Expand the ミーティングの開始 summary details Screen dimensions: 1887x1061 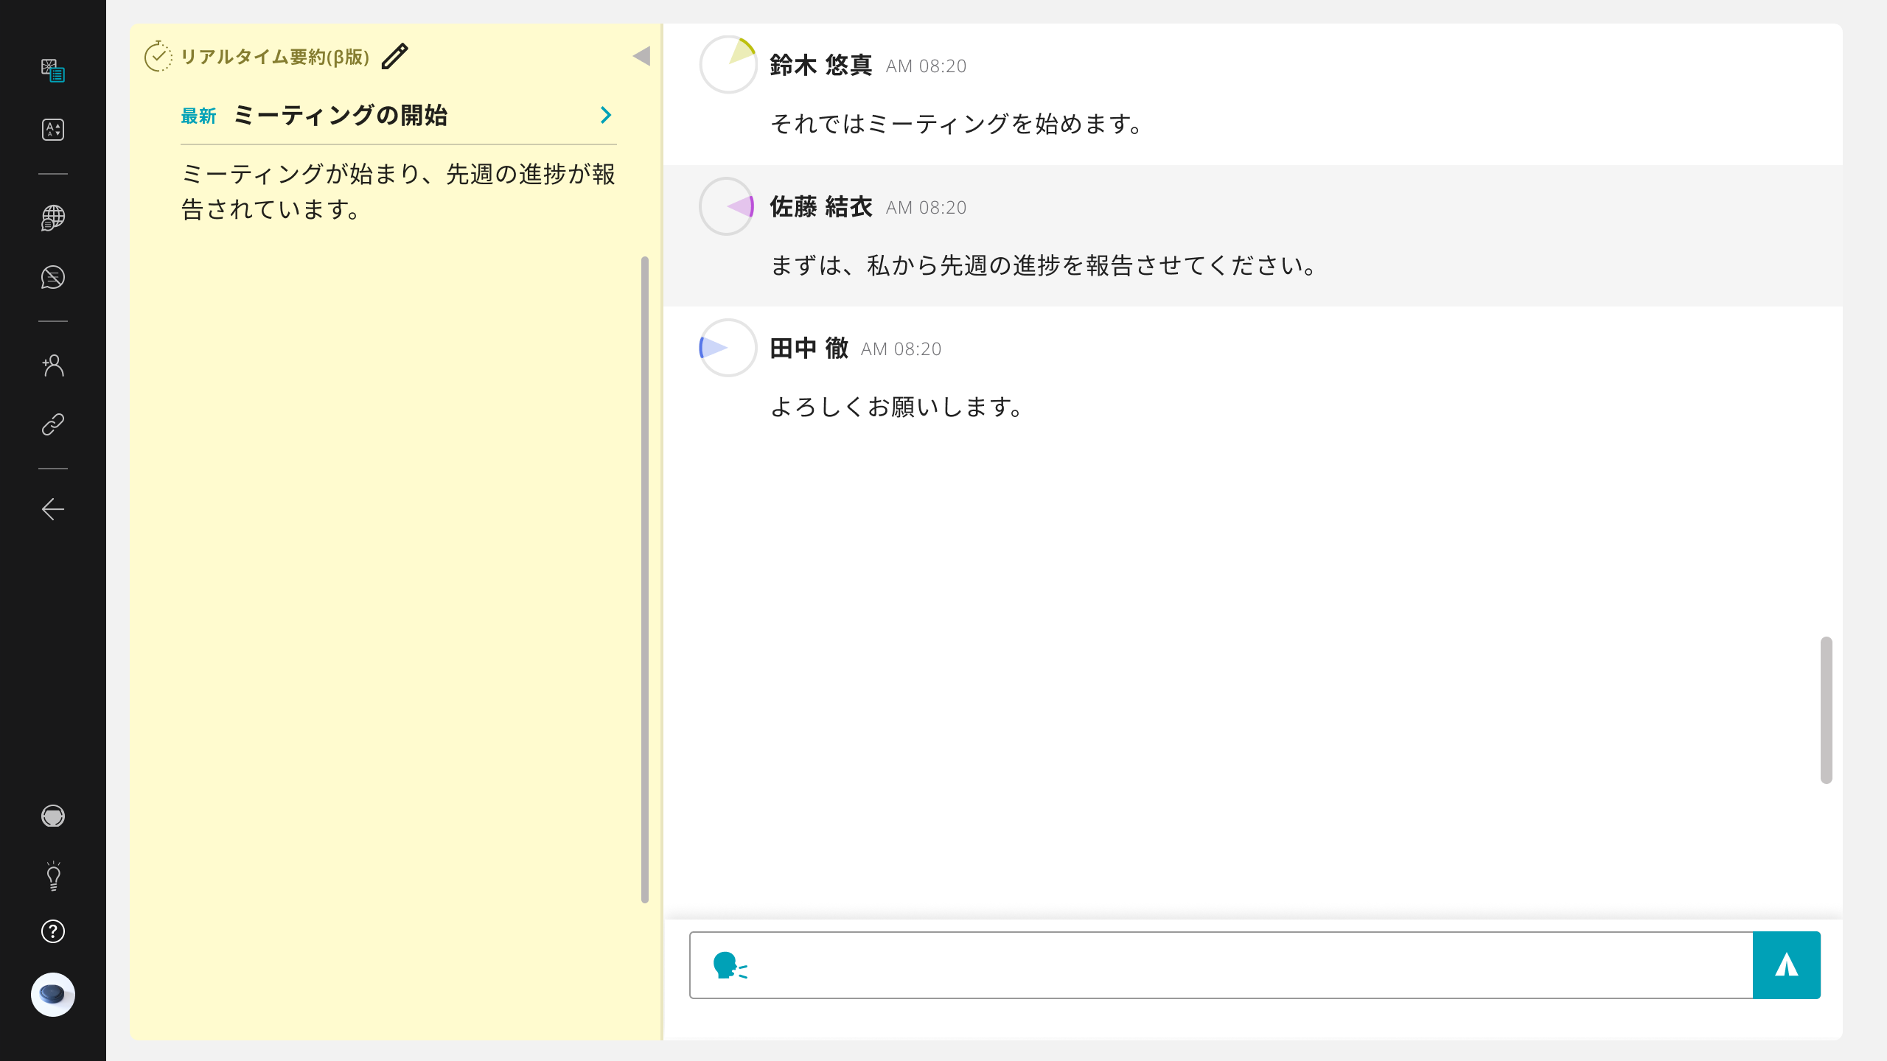606,115
